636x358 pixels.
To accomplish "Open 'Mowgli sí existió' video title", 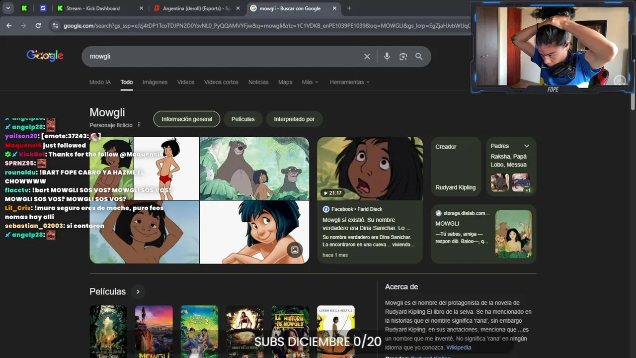I will [x=366, y=224].
